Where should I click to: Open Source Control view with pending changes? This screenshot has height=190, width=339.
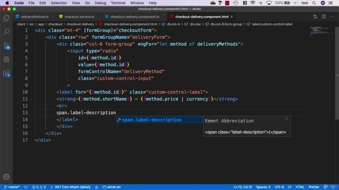[x=6, y=45]
